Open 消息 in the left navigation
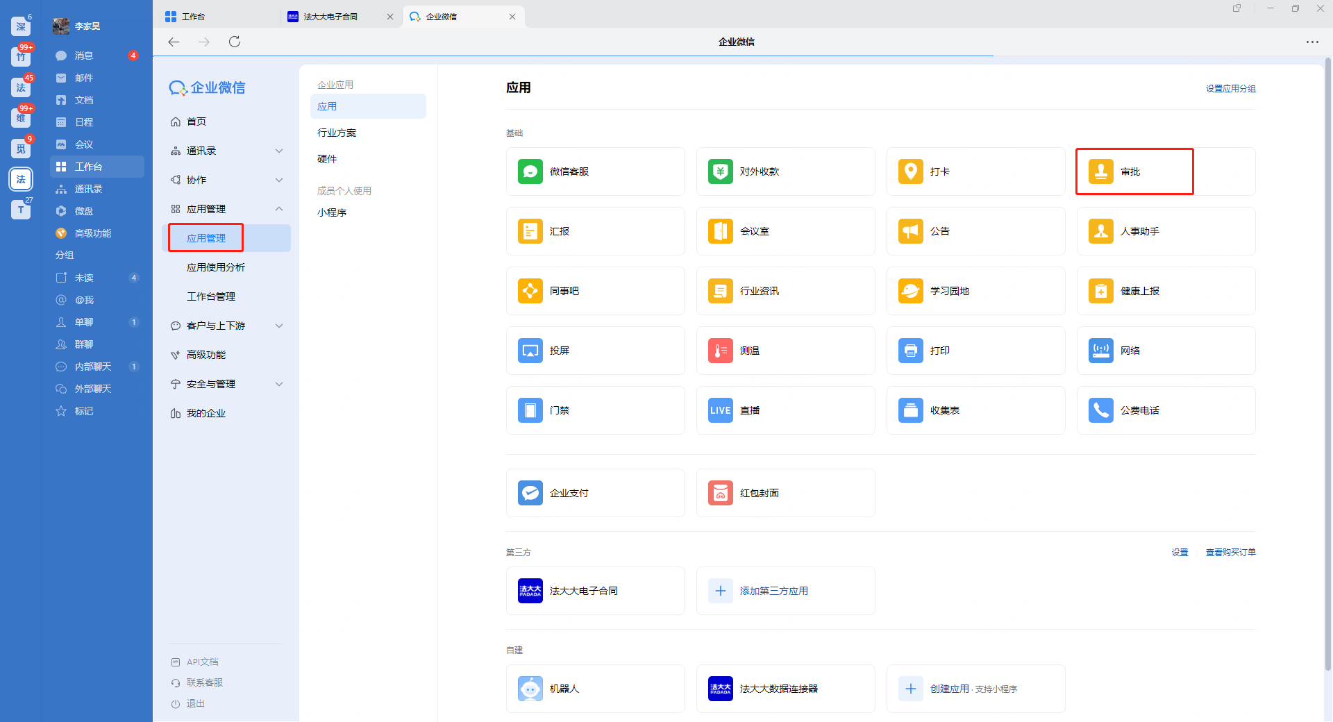This screenshot has width=1333, height=722. tap(97, 56)
